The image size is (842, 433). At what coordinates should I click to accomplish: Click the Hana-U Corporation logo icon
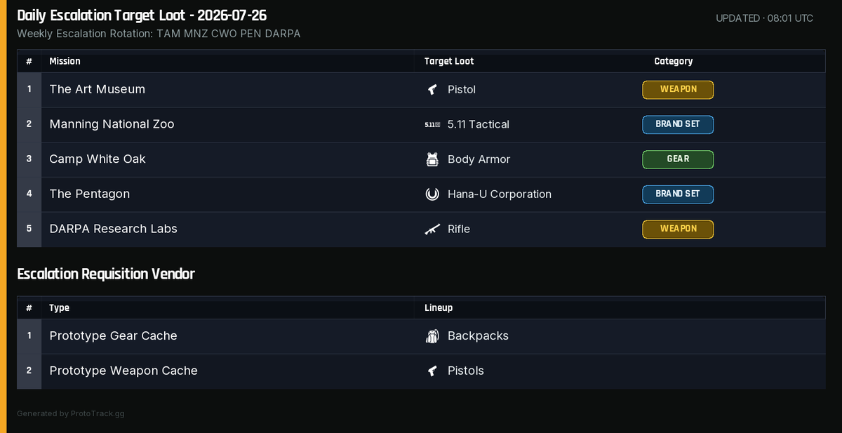(x=432, y=194)
